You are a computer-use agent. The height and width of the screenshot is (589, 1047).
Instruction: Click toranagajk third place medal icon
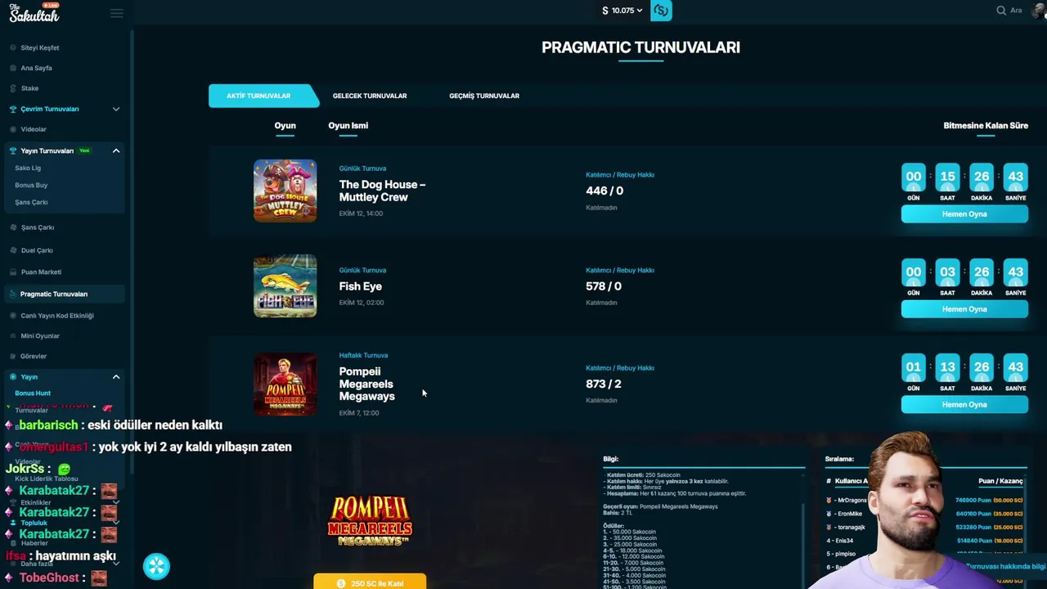point(829,527)
